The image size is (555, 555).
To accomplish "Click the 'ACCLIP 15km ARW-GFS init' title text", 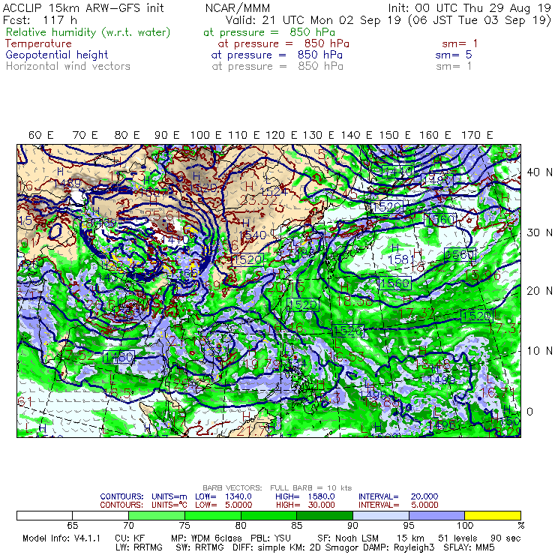I will [x=83, y=7].
